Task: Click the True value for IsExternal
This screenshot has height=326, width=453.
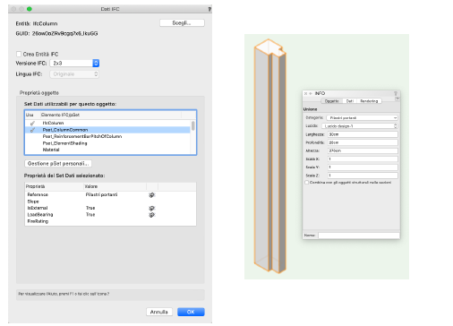Action: coord(90,208)
